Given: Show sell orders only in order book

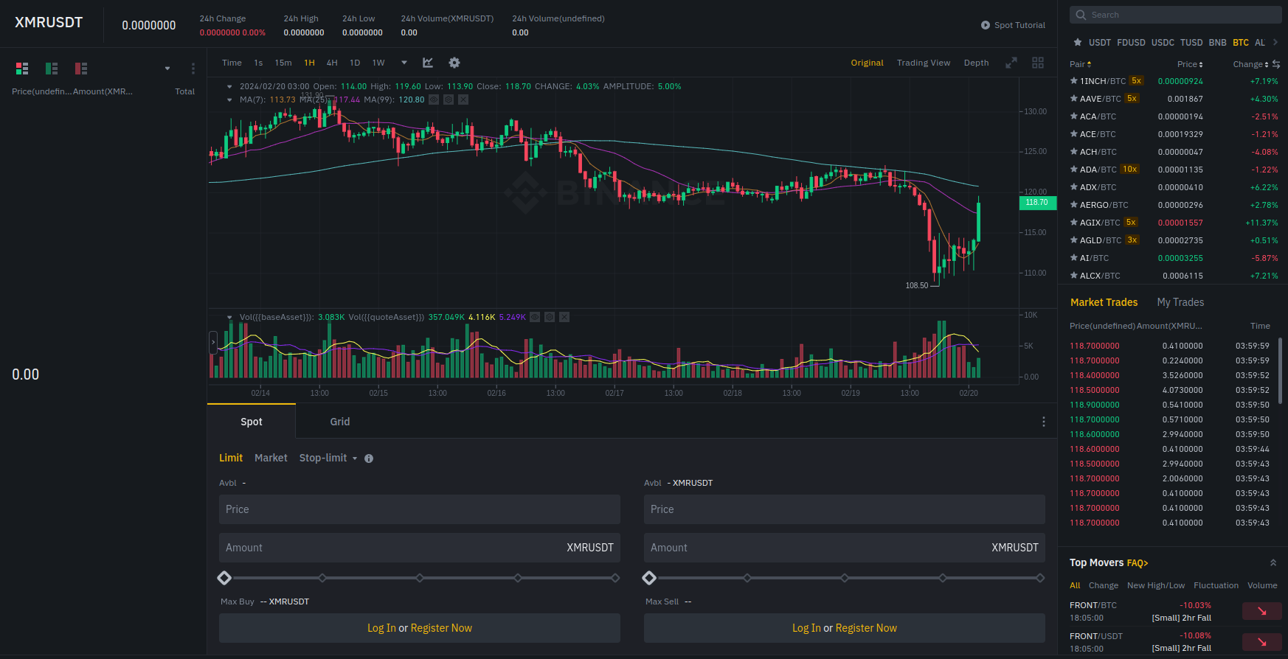Looking at the screenshot, I should (x=81, y=69).
